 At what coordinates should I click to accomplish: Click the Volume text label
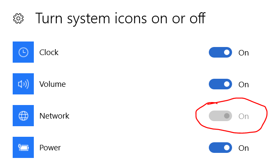pos(52,84)
